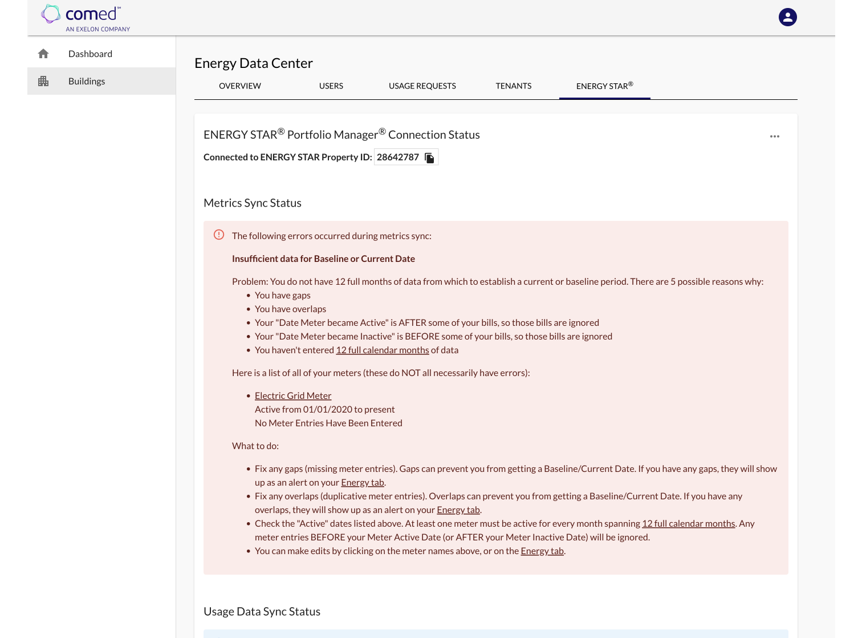Click 'What to do:' text

point(255,446)
